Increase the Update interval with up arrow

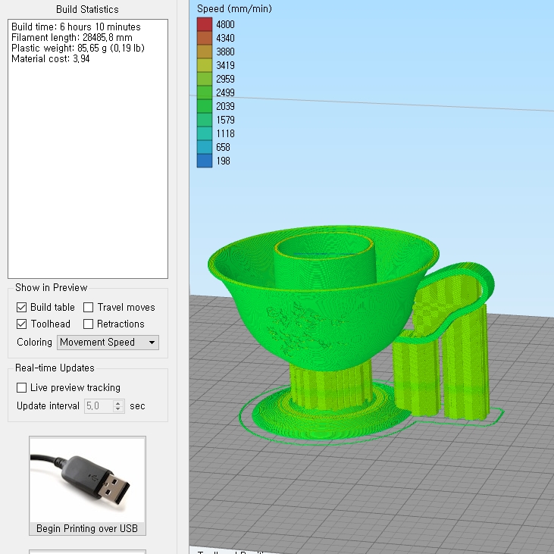click(x=118, y=402)
